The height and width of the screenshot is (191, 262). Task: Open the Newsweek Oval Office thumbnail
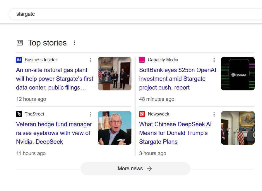point(238,128)
